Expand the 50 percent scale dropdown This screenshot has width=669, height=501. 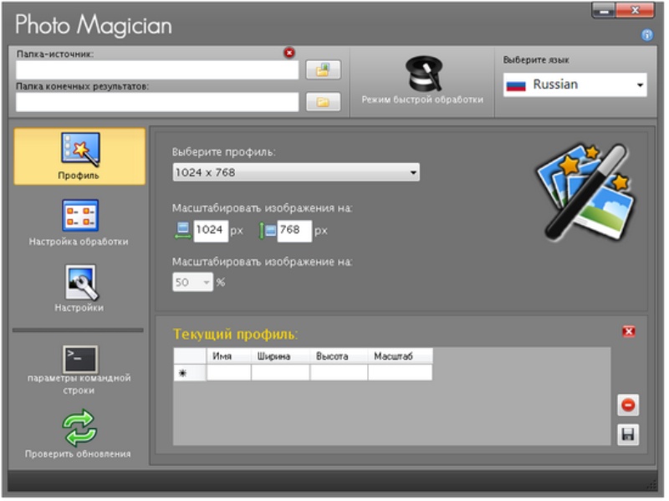pyautogui.click(x=192, y=283)
